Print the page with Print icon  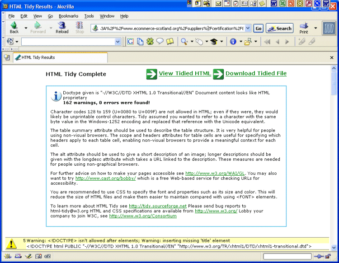pyautogui.click(x=304, y=26)
